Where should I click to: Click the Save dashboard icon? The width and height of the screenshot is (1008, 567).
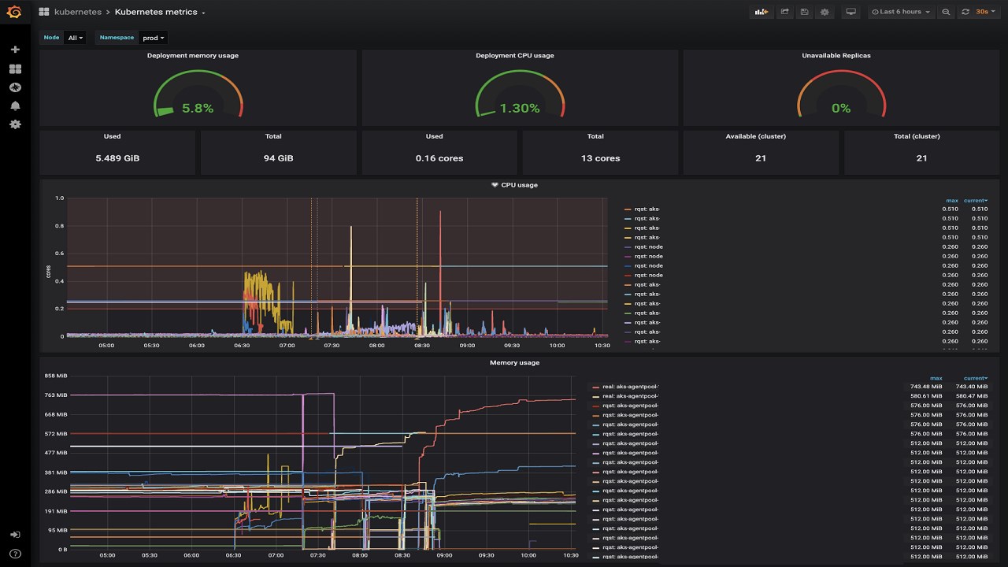804,12
